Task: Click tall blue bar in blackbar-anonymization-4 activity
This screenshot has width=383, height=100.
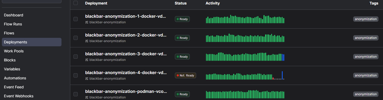Action: point(282,75)
